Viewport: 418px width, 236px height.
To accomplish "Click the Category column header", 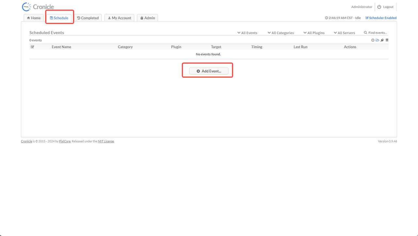I will point(125,47).
